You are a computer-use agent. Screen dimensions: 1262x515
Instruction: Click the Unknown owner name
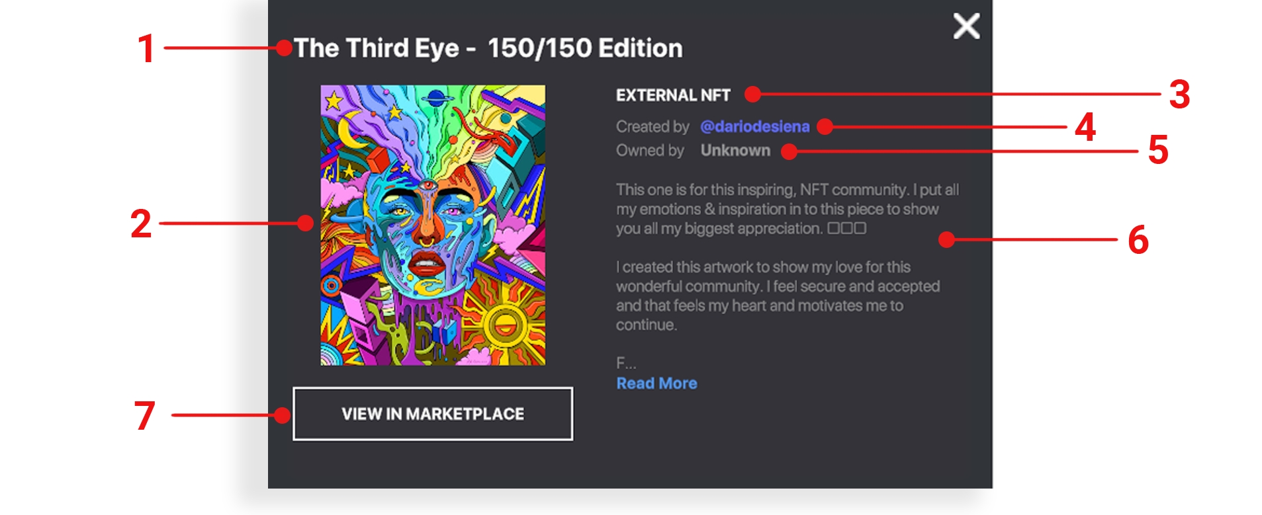pos(735,151)
